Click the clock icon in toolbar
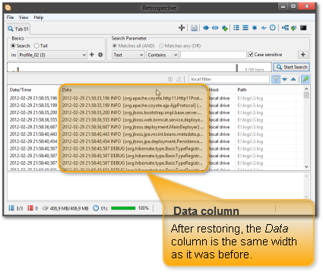323x275 pixels. click(273, 27)
